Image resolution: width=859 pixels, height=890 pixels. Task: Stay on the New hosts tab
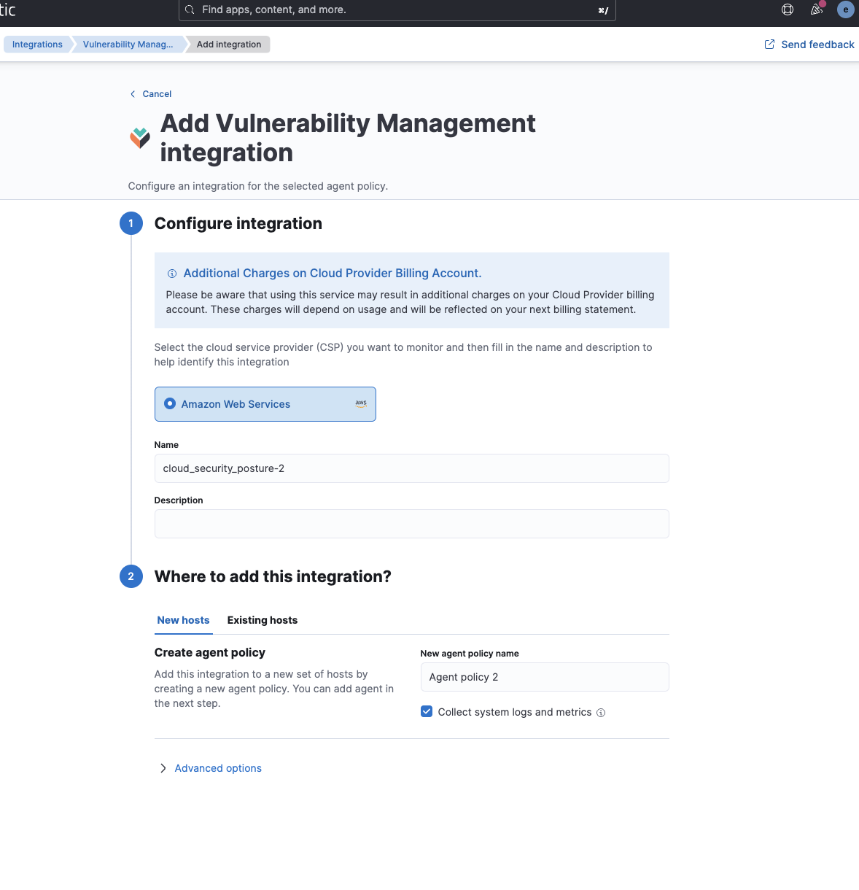coord(183,620)
